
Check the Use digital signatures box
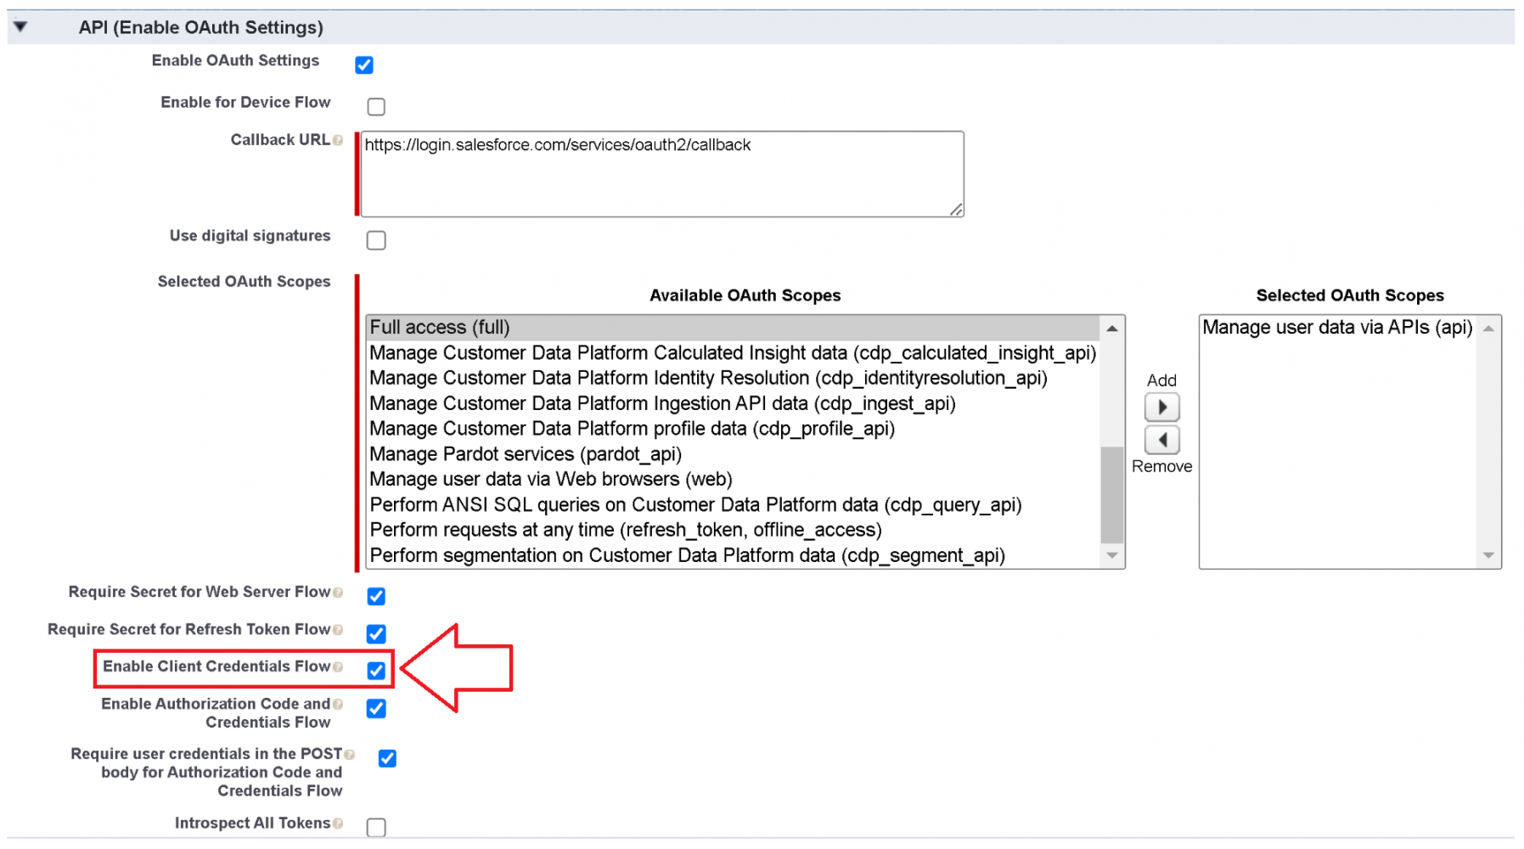coord(376,241)
